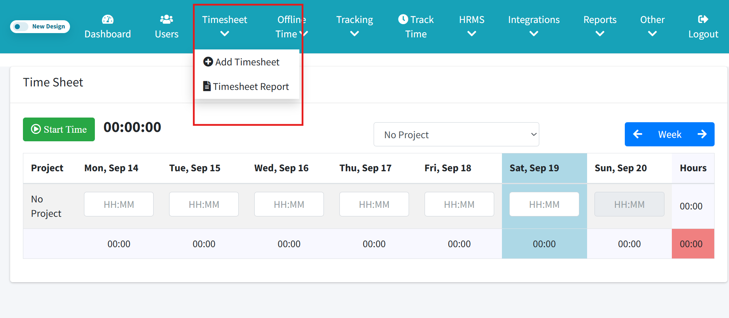This screenshot has height=318, width=729.
Task: Click the Thu, Sep 17 time field
Action: pyautogui.click(x=374, y=204)
